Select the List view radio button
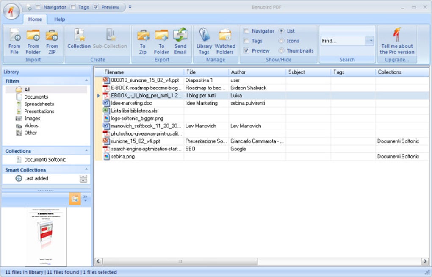The image size is (432, 277). coord(281,31)
